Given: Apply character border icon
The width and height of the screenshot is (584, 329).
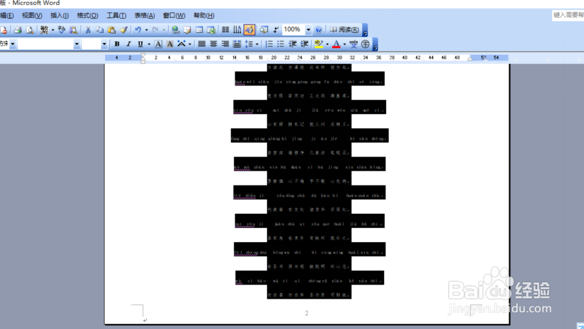Looking at the screenshot, I should pyautogui.click(x=158, y=44).
